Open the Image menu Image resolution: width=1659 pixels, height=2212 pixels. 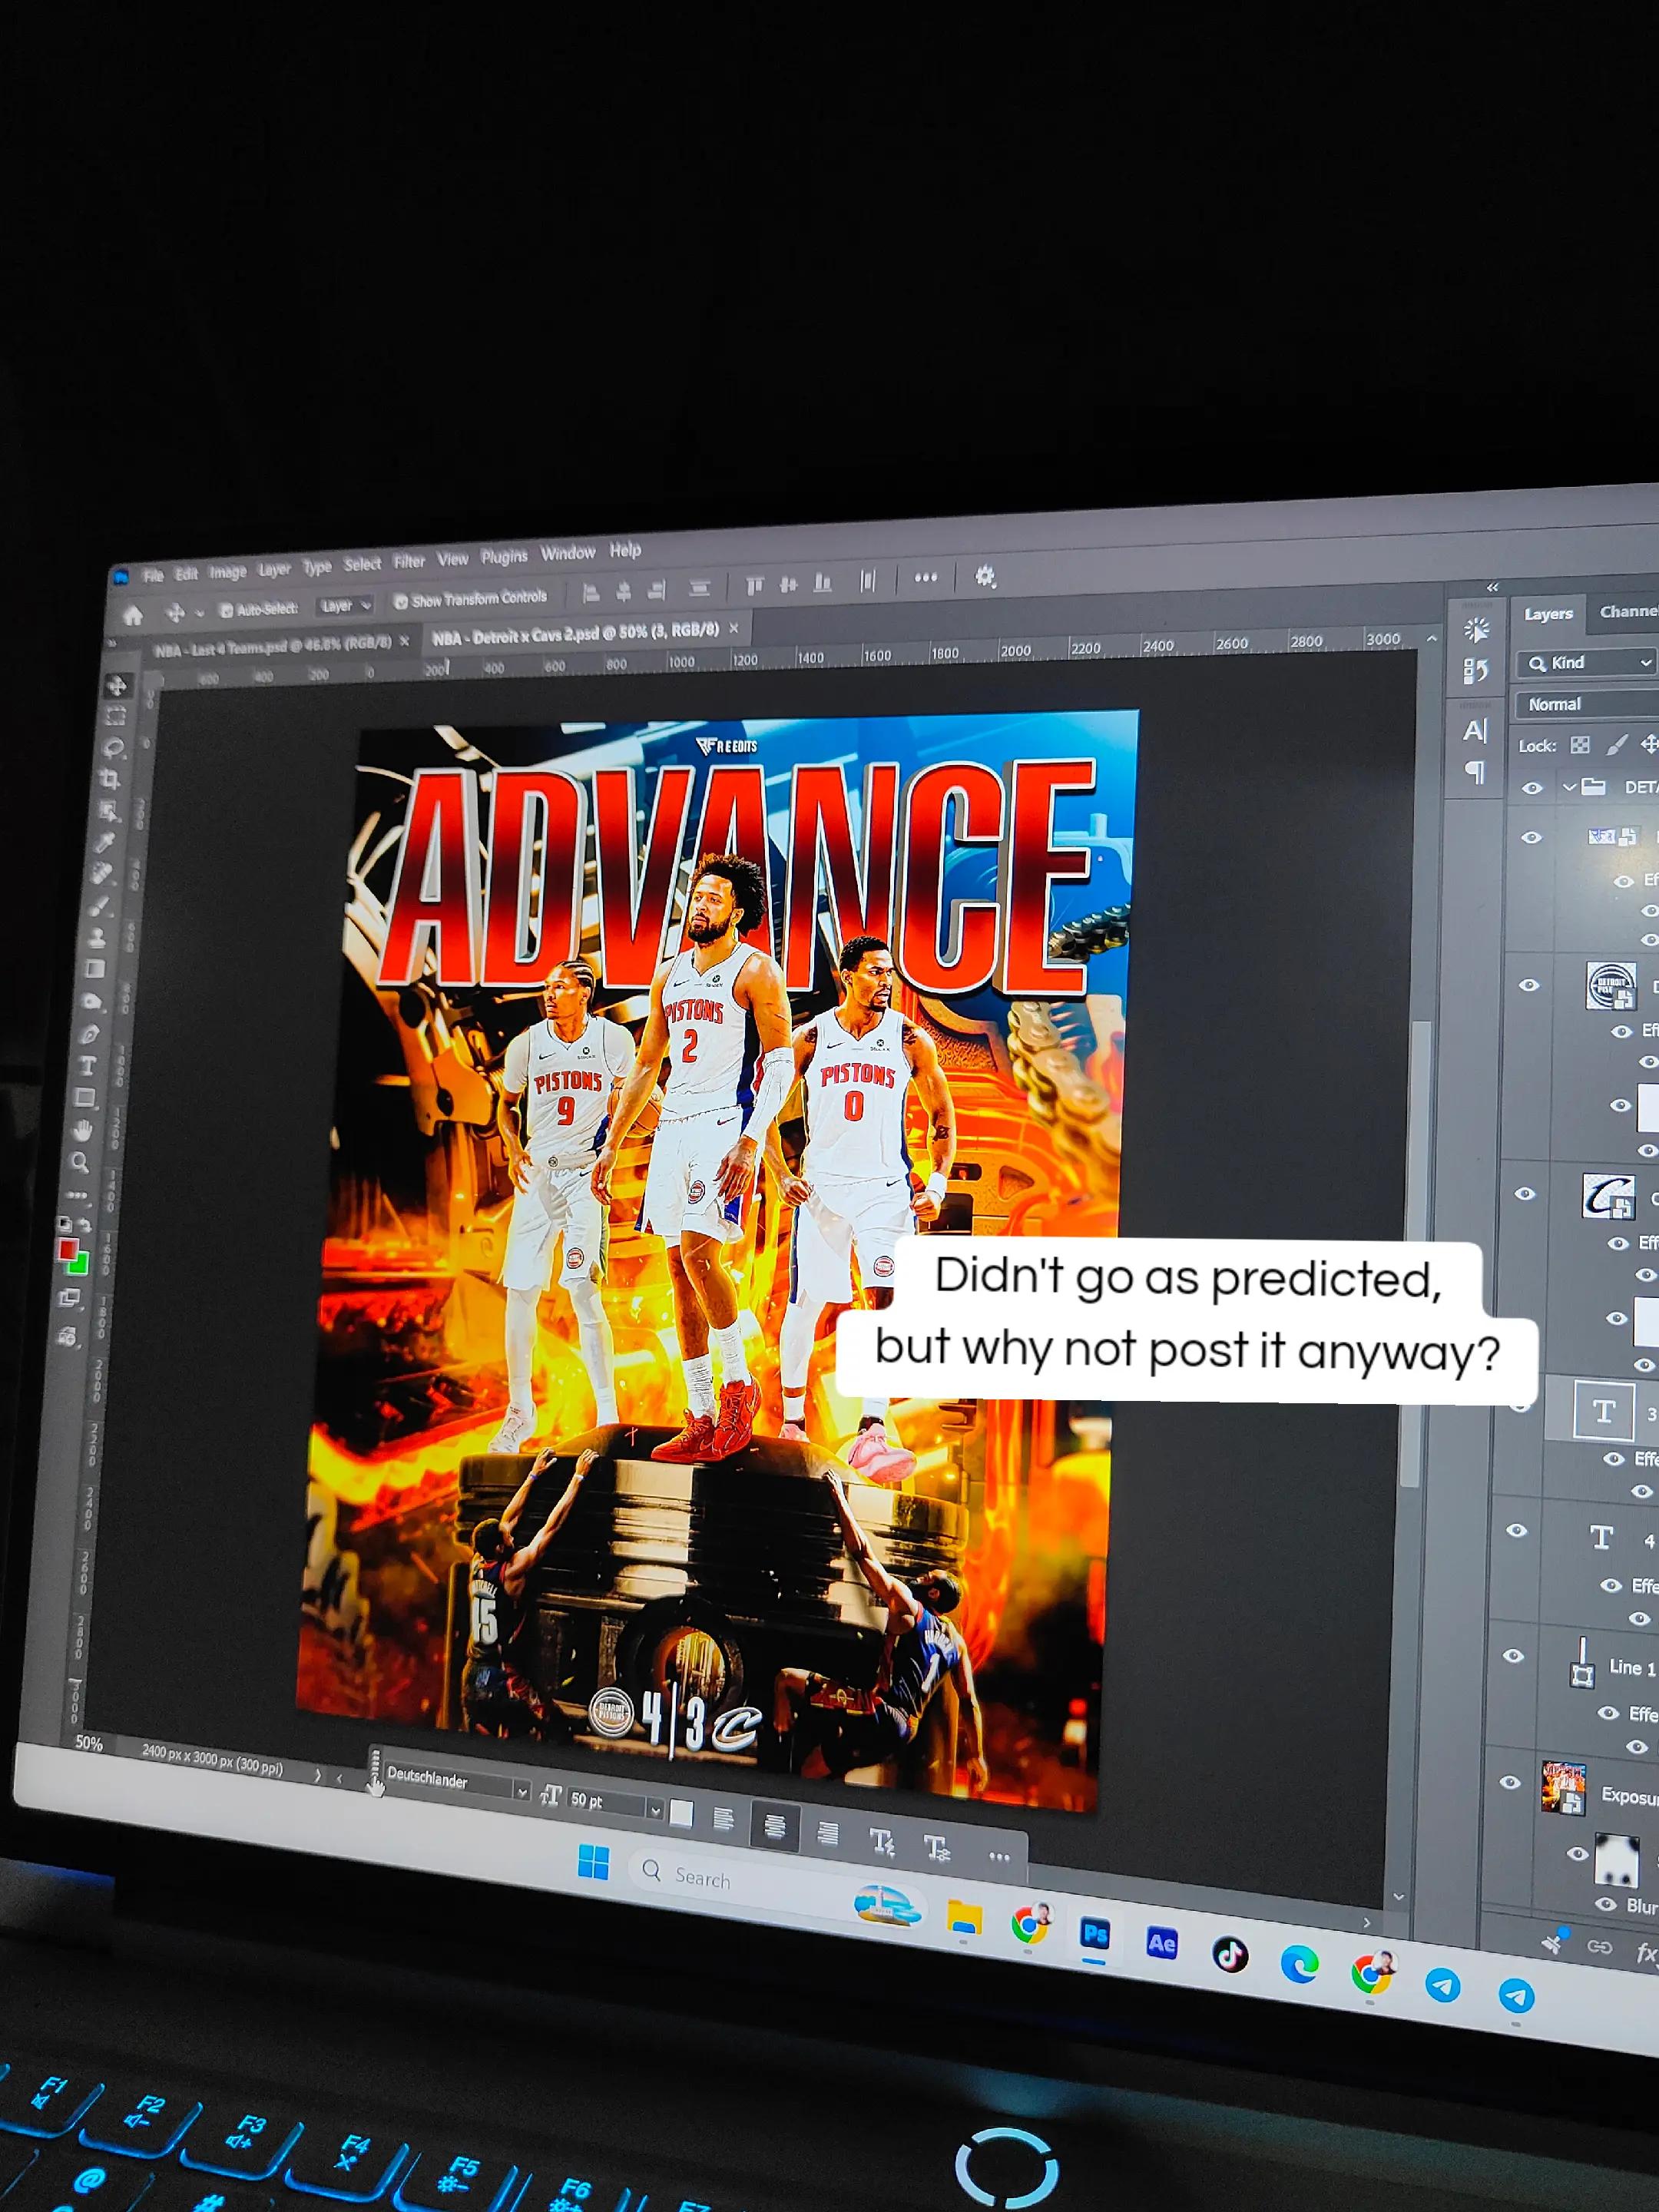coord(227,572)
